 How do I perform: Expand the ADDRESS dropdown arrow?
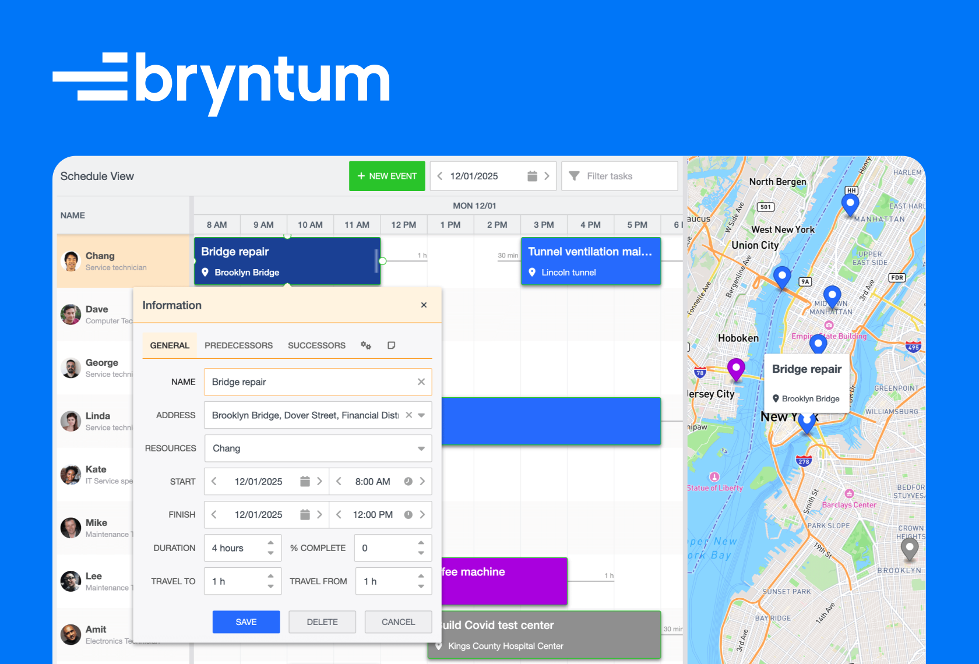tap(421, 415)
